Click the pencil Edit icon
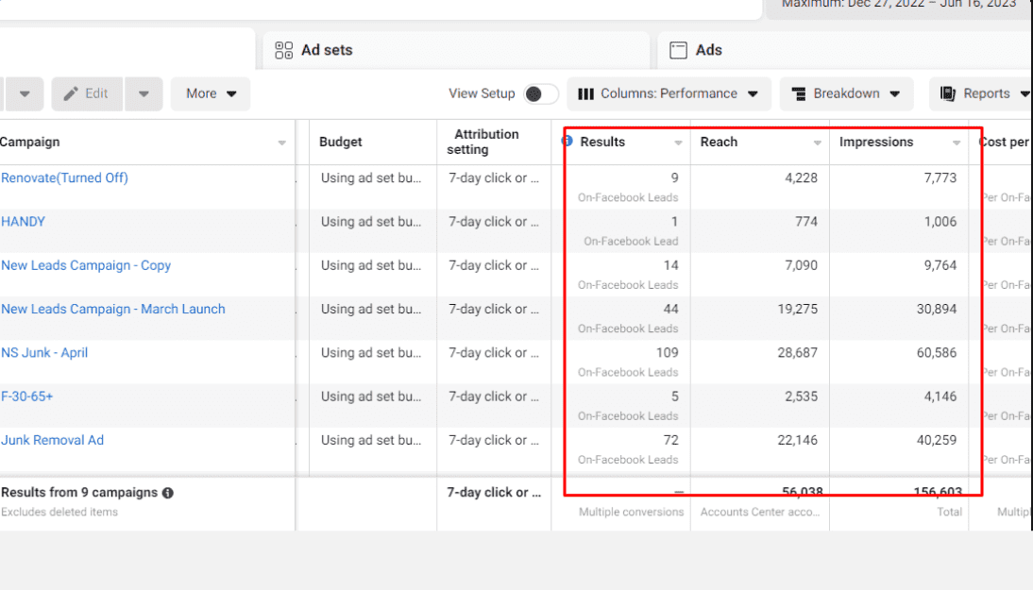The height and width of the screenshot is (590, 1033). 71,93
